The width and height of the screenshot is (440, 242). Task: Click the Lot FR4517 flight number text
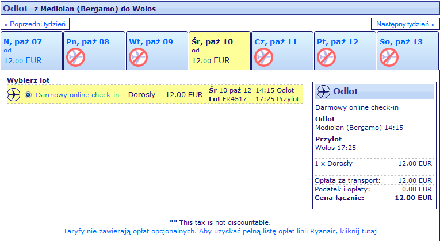coord(228,99)
